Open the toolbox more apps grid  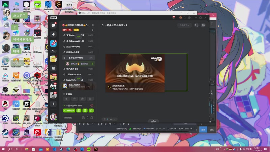(90, 99)
